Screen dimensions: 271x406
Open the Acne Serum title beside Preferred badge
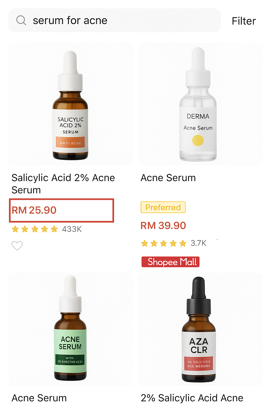168,178
